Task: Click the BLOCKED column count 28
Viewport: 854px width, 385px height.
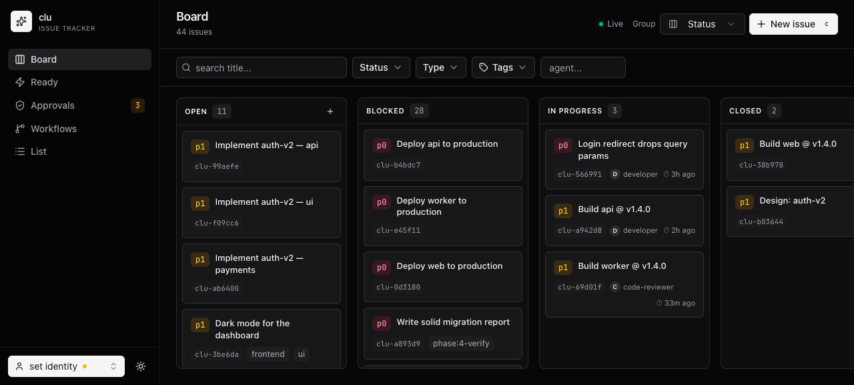Action: point(419,111)
